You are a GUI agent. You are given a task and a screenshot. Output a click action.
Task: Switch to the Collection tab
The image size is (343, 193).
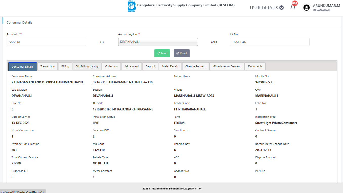pyautogui.click(x=111, y=66)
